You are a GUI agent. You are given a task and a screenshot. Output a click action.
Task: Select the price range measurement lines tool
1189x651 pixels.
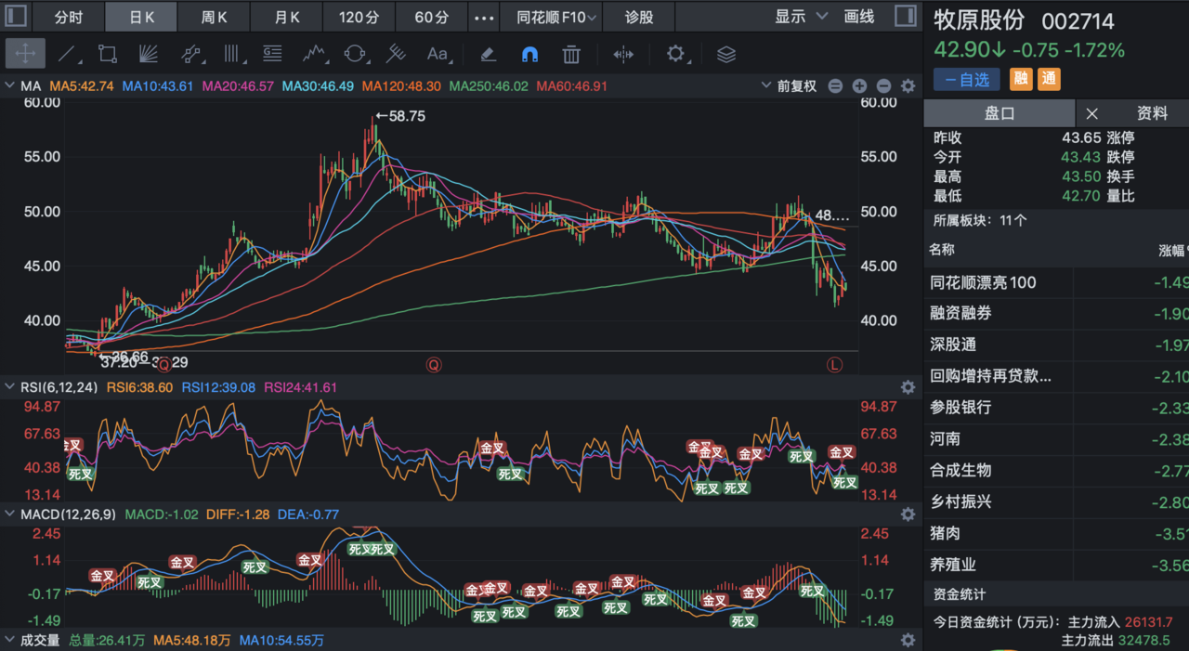[272, 54]
